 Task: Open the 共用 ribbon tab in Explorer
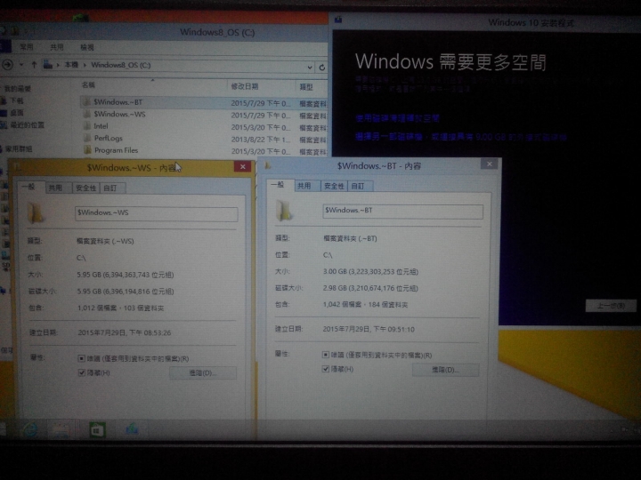(x=57, y=47)
